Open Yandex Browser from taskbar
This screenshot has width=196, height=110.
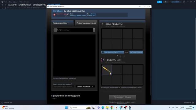pyautogui.click(x=116, y=108)
